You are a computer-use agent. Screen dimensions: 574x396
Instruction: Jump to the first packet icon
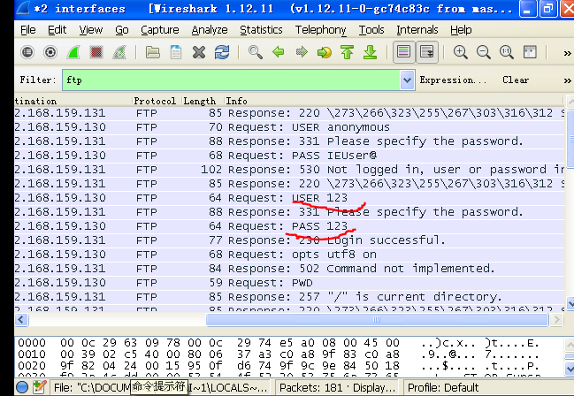347,52
